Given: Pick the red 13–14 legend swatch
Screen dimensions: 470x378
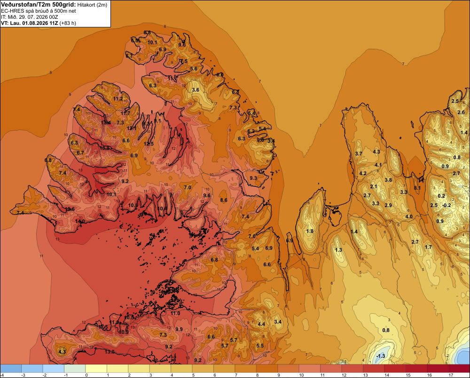Looking at the screenshot, I should 374,369.
